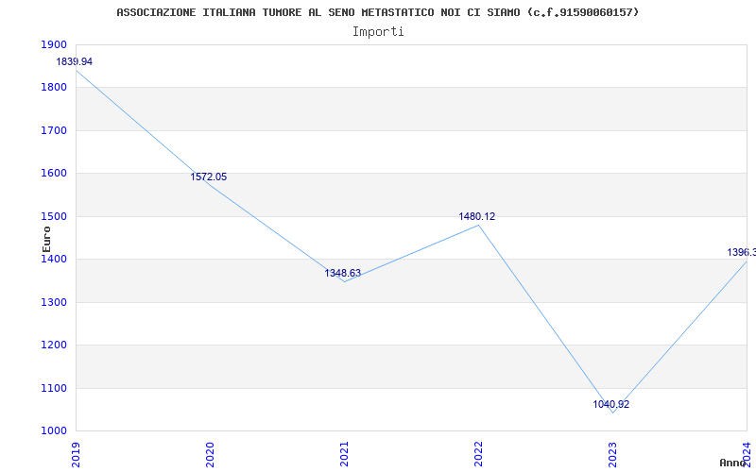Screen dimensions: 756x472
Task: Click the Importi subtitle
Action: [378, 32]
